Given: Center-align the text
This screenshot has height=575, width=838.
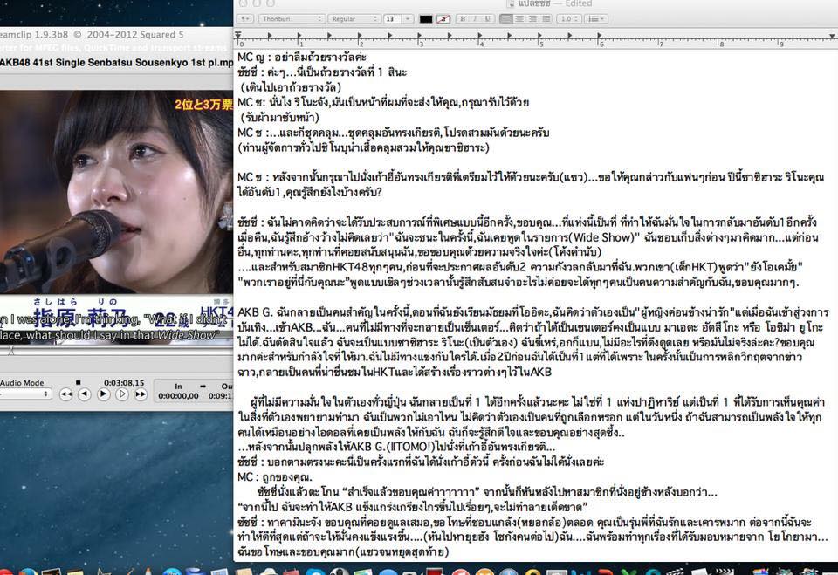Looking at the screenshot, I should click(519, 18).
